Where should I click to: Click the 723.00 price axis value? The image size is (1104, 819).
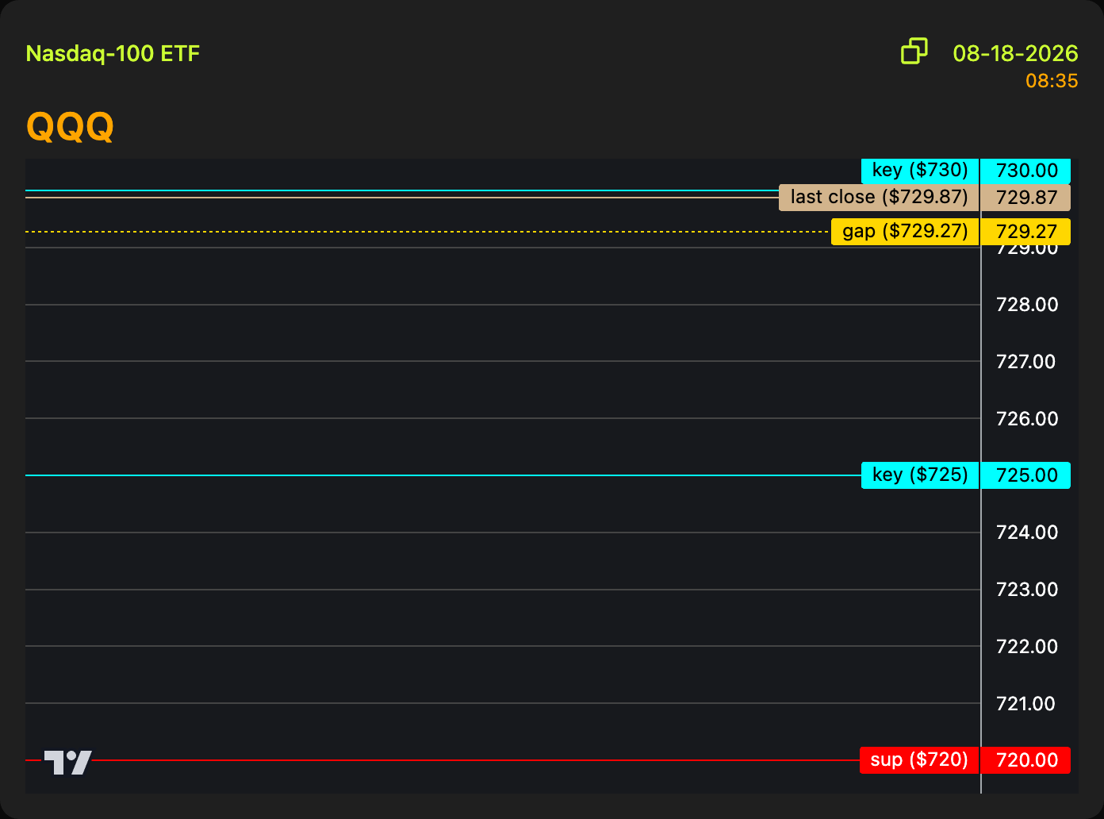click(x=1027, y=590)
